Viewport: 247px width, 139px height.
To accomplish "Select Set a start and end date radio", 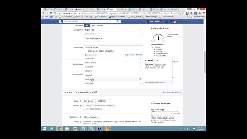I will [84, 109].
